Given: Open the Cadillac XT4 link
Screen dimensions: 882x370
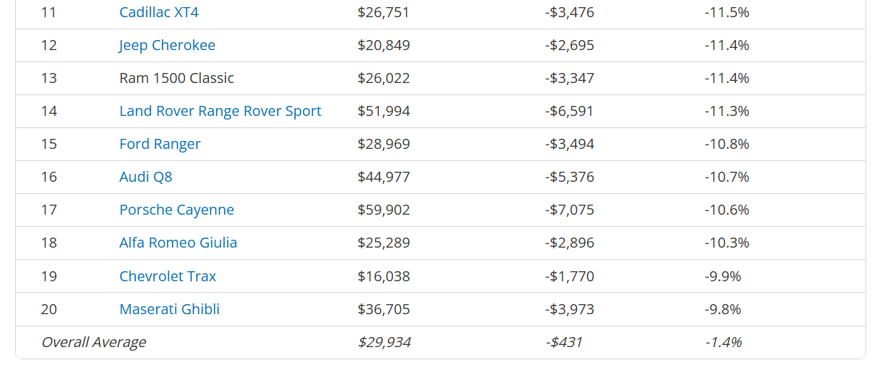Looking at the screenshot, I should [159, 12].
